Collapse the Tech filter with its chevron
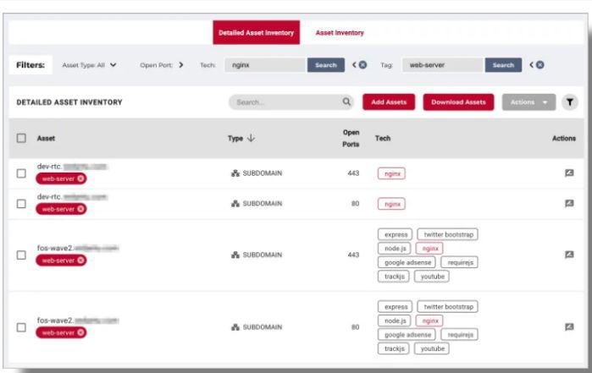 354,65
